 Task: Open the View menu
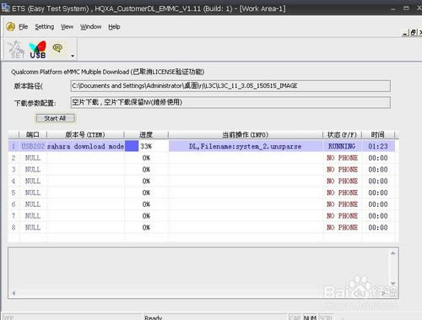(x=67, y=27)
